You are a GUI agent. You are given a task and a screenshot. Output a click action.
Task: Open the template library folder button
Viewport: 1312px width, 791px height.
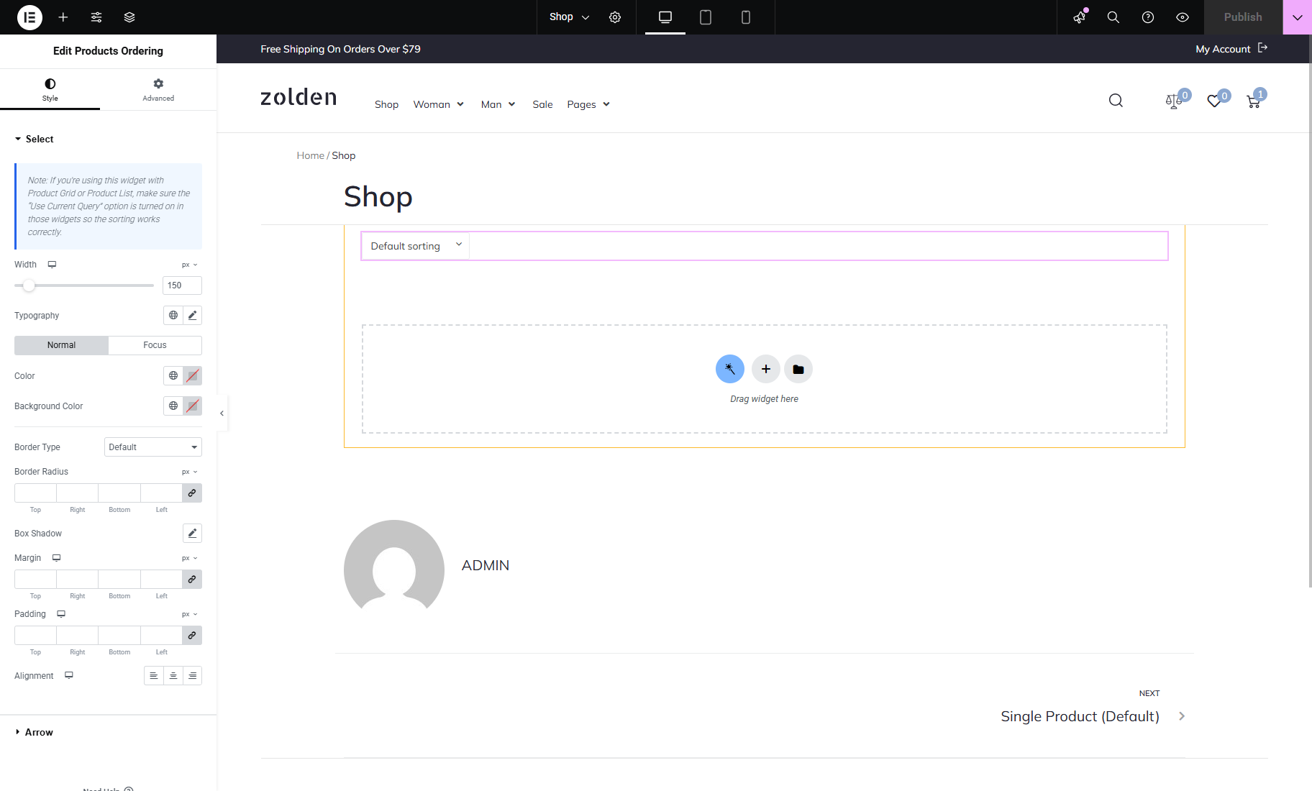[x=798, y=369]
